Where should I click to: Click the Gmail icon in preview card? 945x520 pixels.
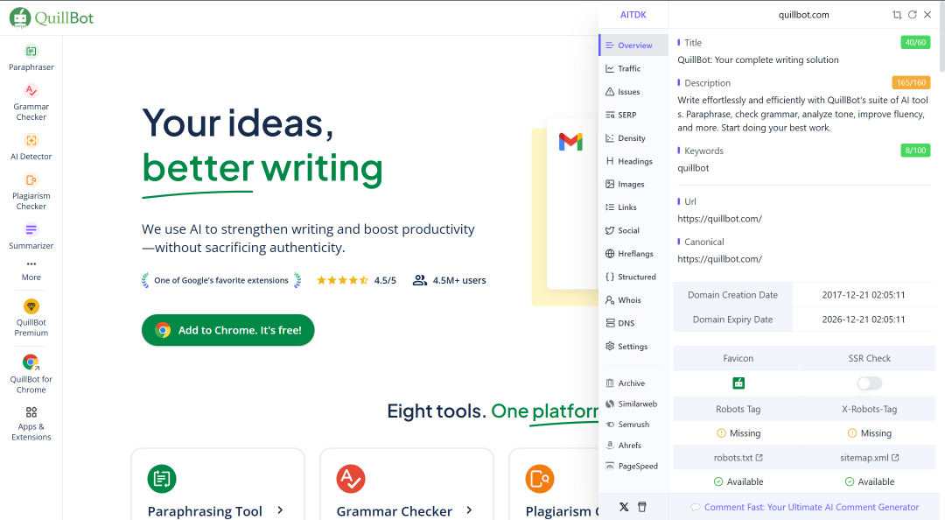point(570,142)
